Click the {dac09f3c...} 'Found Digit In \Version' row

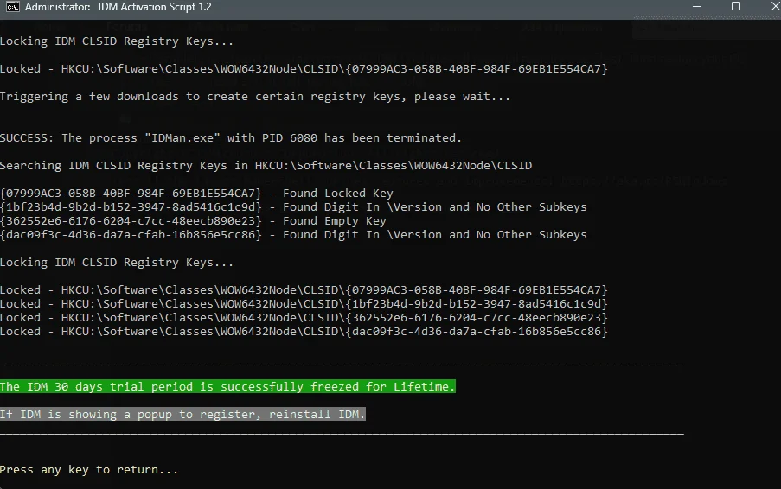click(x=293, y=235)
